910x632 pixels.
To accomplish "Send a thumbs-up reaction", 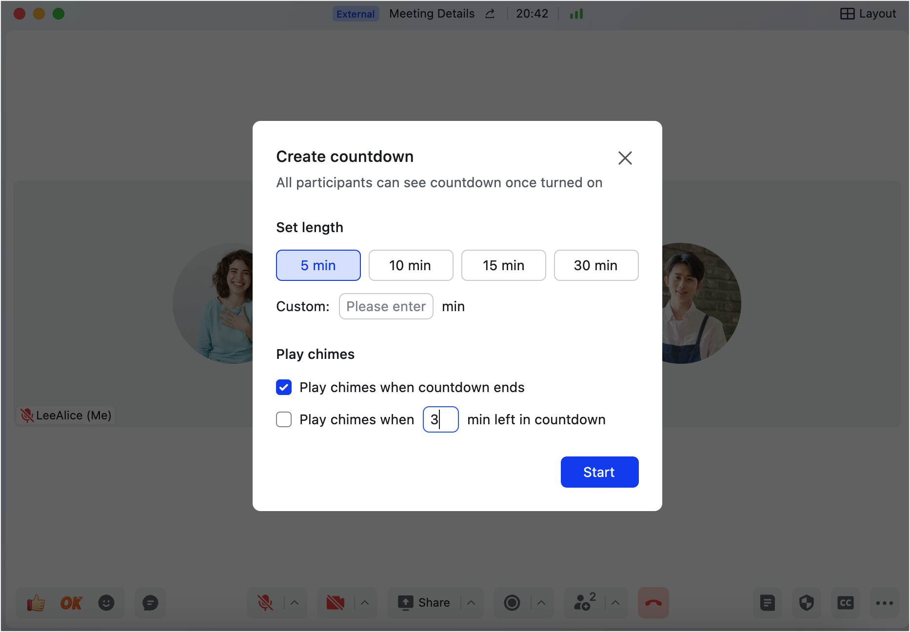I will click(35, 603).
